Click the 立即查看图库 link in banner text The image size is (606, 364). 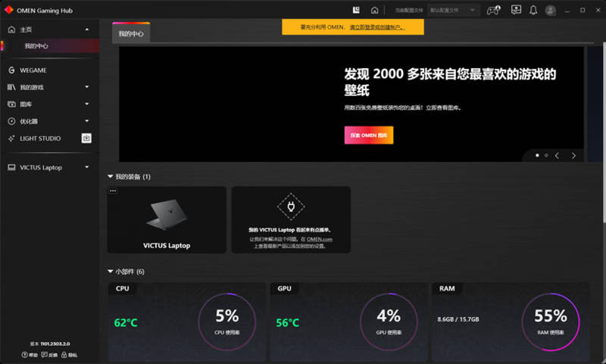coord(443,107)
